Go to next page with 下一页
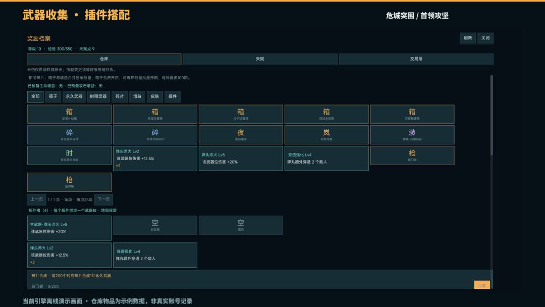 103,199
